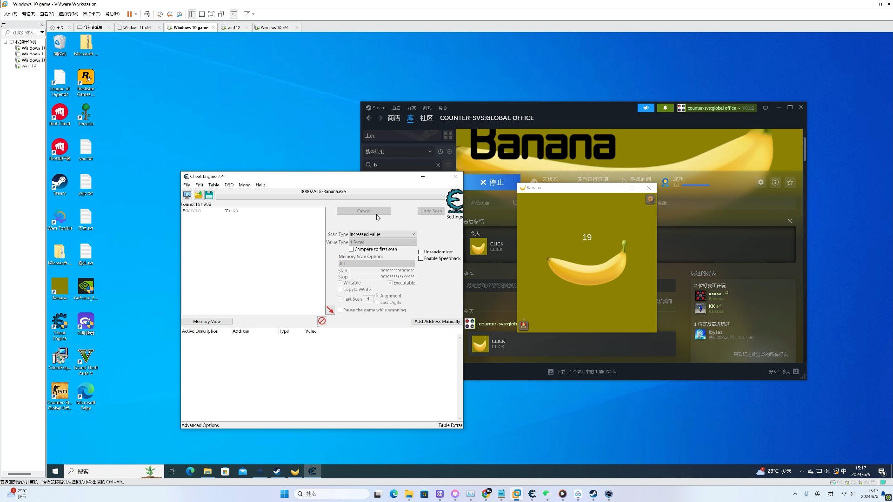
Task: Check Pause the game while scanning
Action: (340, 310)
